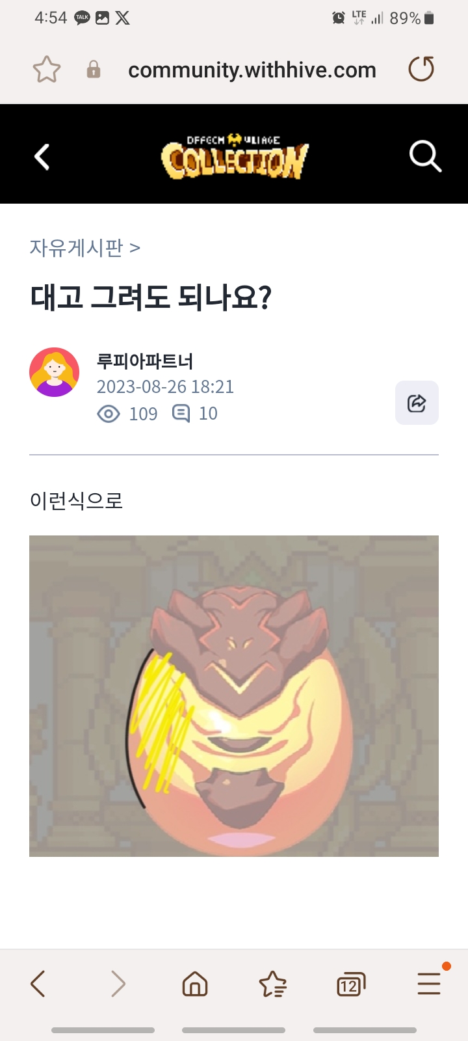Open the profile of 루피아파트너

click(145, 360)
